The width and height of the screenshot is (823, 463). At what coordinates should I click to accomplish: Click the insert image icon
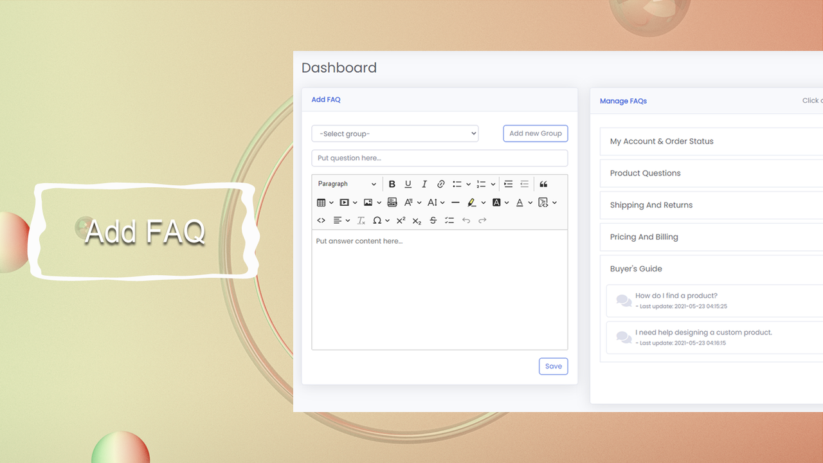368,202
